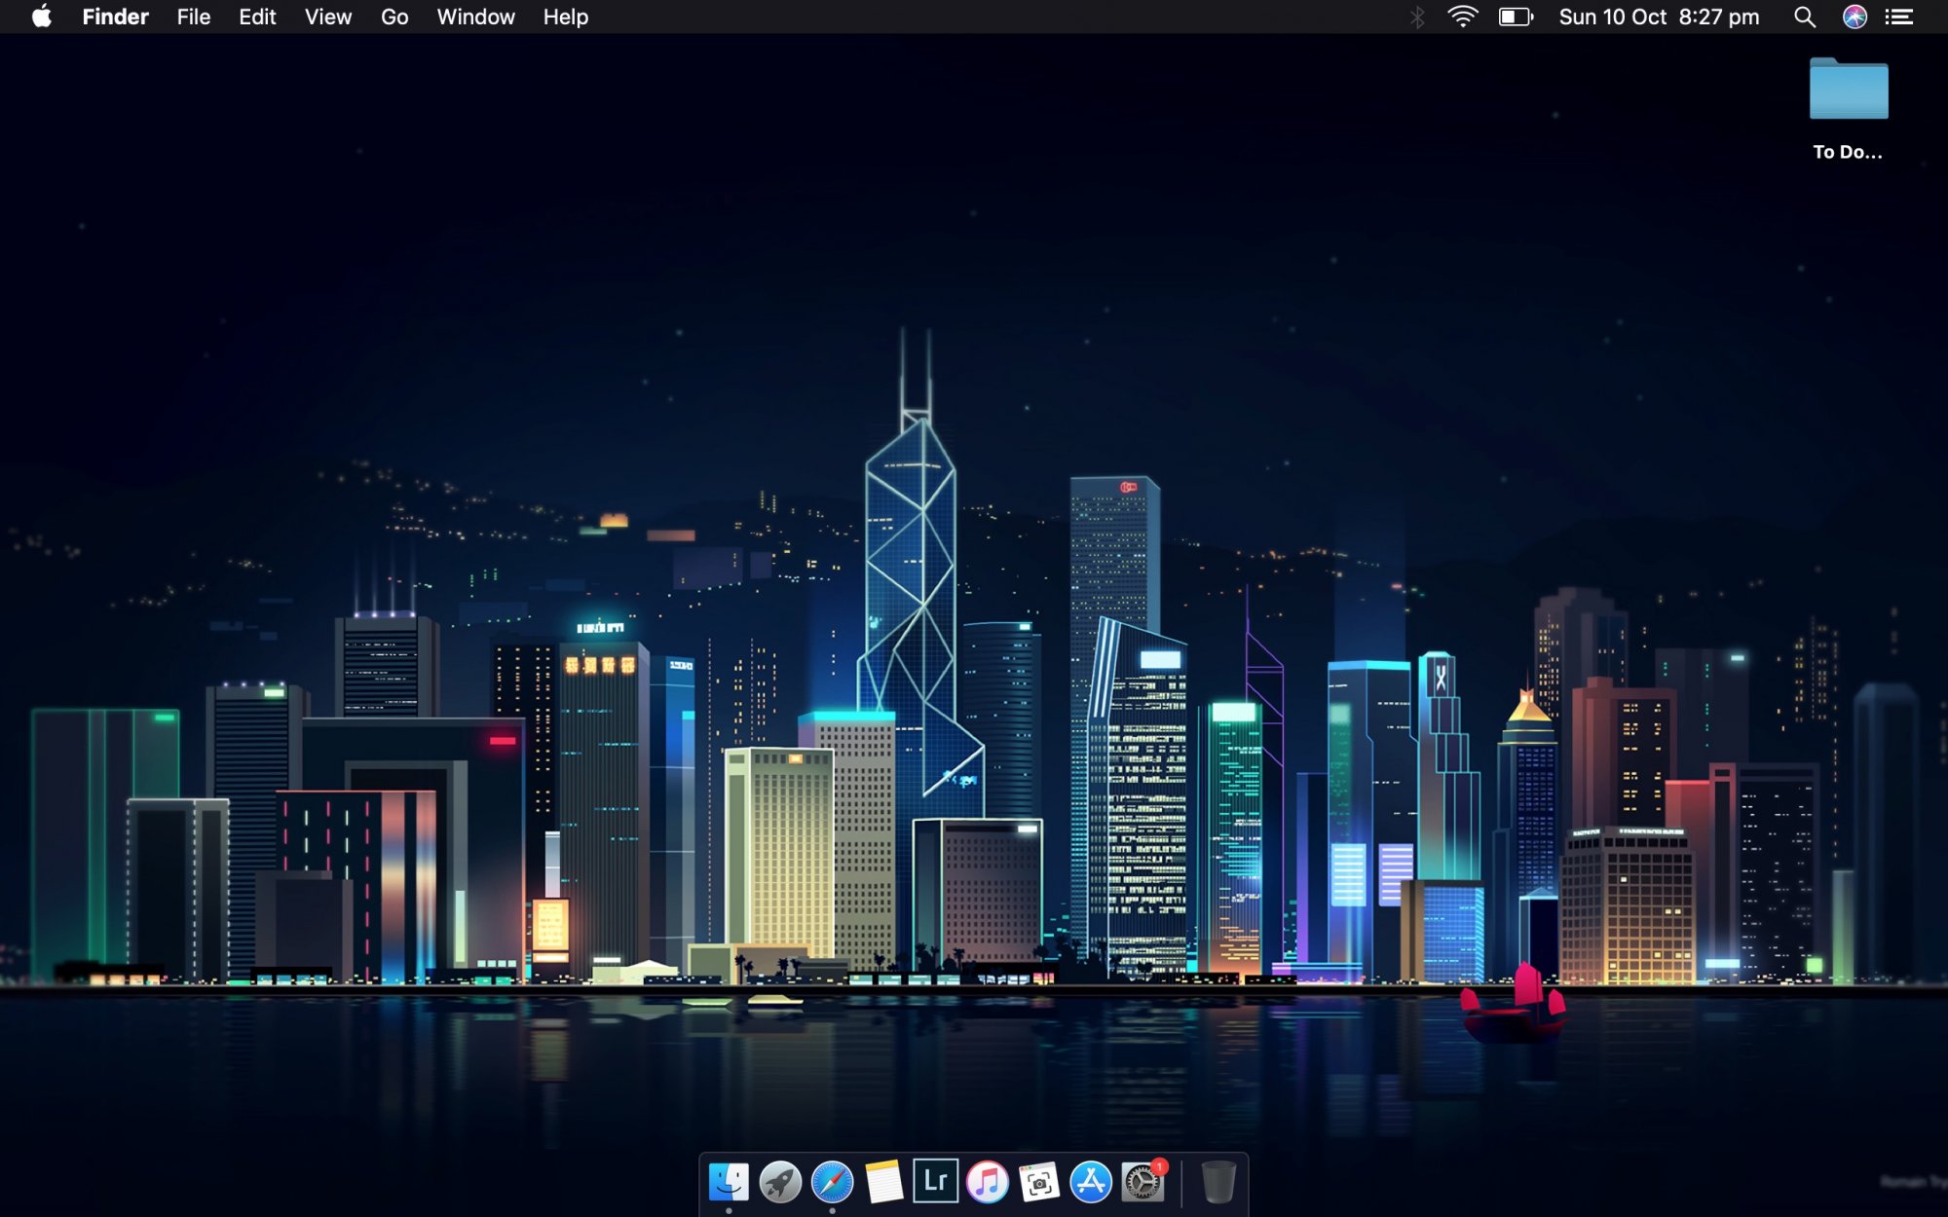Screen dimensions: 1948x1217
Task: Open the Window menu
Action: [475, 17]
